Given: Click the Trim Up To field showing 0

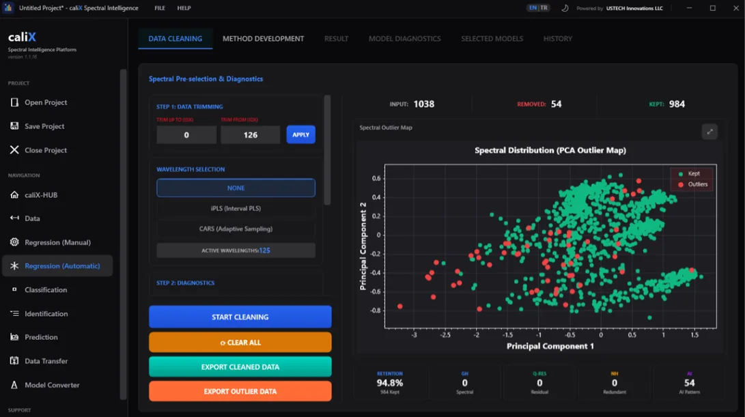Looking at the screenshot, I should click(x=186, y=134).
